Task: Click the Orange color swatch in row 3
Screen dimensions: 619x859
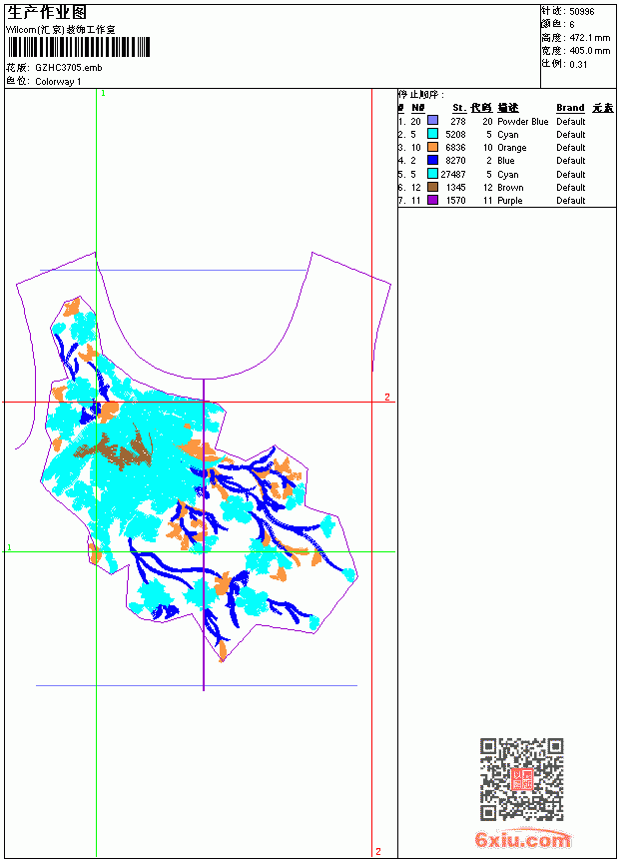Action: (432, 147)
